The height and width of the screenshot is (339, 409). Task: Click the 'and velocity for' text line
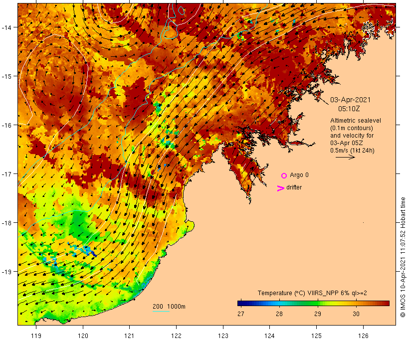tap(352, 136)
